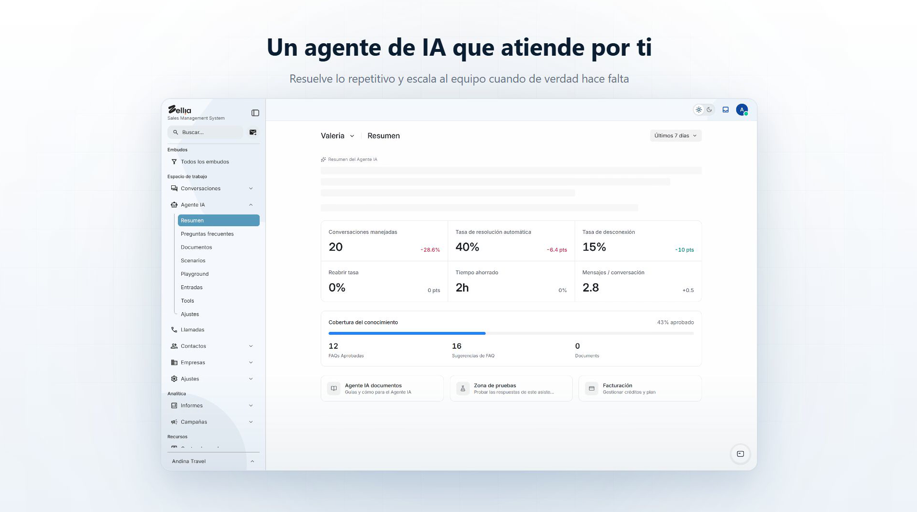Open the inbox icon in top bar
Viewport: 917px width, 512px height.
(x=726, y=110)
